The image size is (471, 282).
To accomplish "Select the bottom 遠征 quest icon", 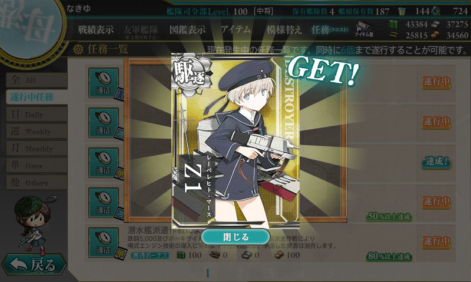I will [x=104, y=243].
